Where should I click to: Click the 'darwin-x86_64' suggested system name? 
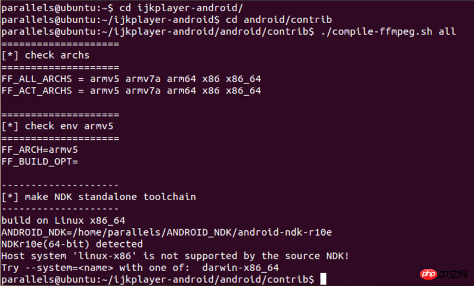[x=240, y=267]
